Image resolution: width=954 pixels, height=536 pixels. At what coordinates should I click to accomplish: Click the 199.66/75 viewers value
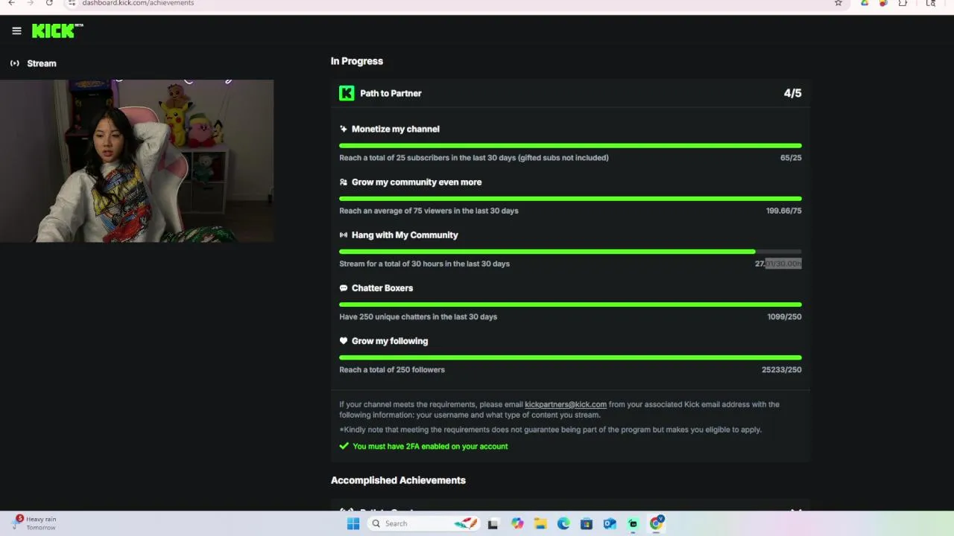coord(784,211)
